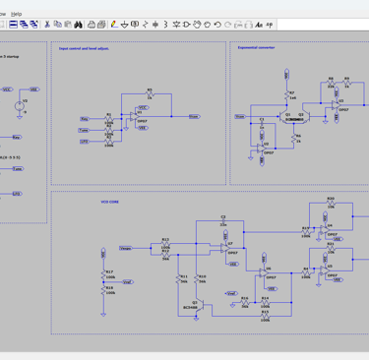Select resistor R11
Image resolution: width=369 pixels, height=360 pixels.
tap(178, 279)
